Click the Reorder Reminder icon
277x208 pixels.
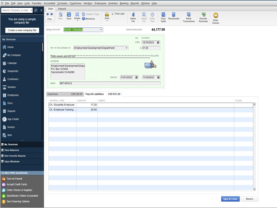coord(203,17)
